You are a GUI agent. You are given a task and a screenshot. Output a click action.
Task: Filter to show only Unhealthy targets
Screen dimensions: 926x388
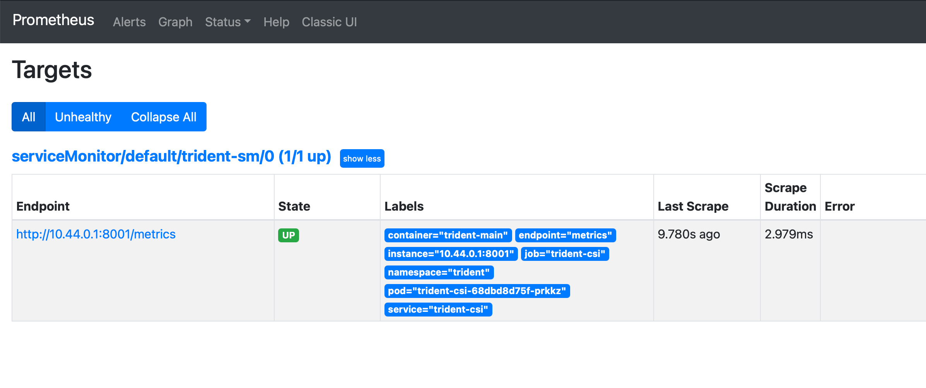click(x=83, y=117)
